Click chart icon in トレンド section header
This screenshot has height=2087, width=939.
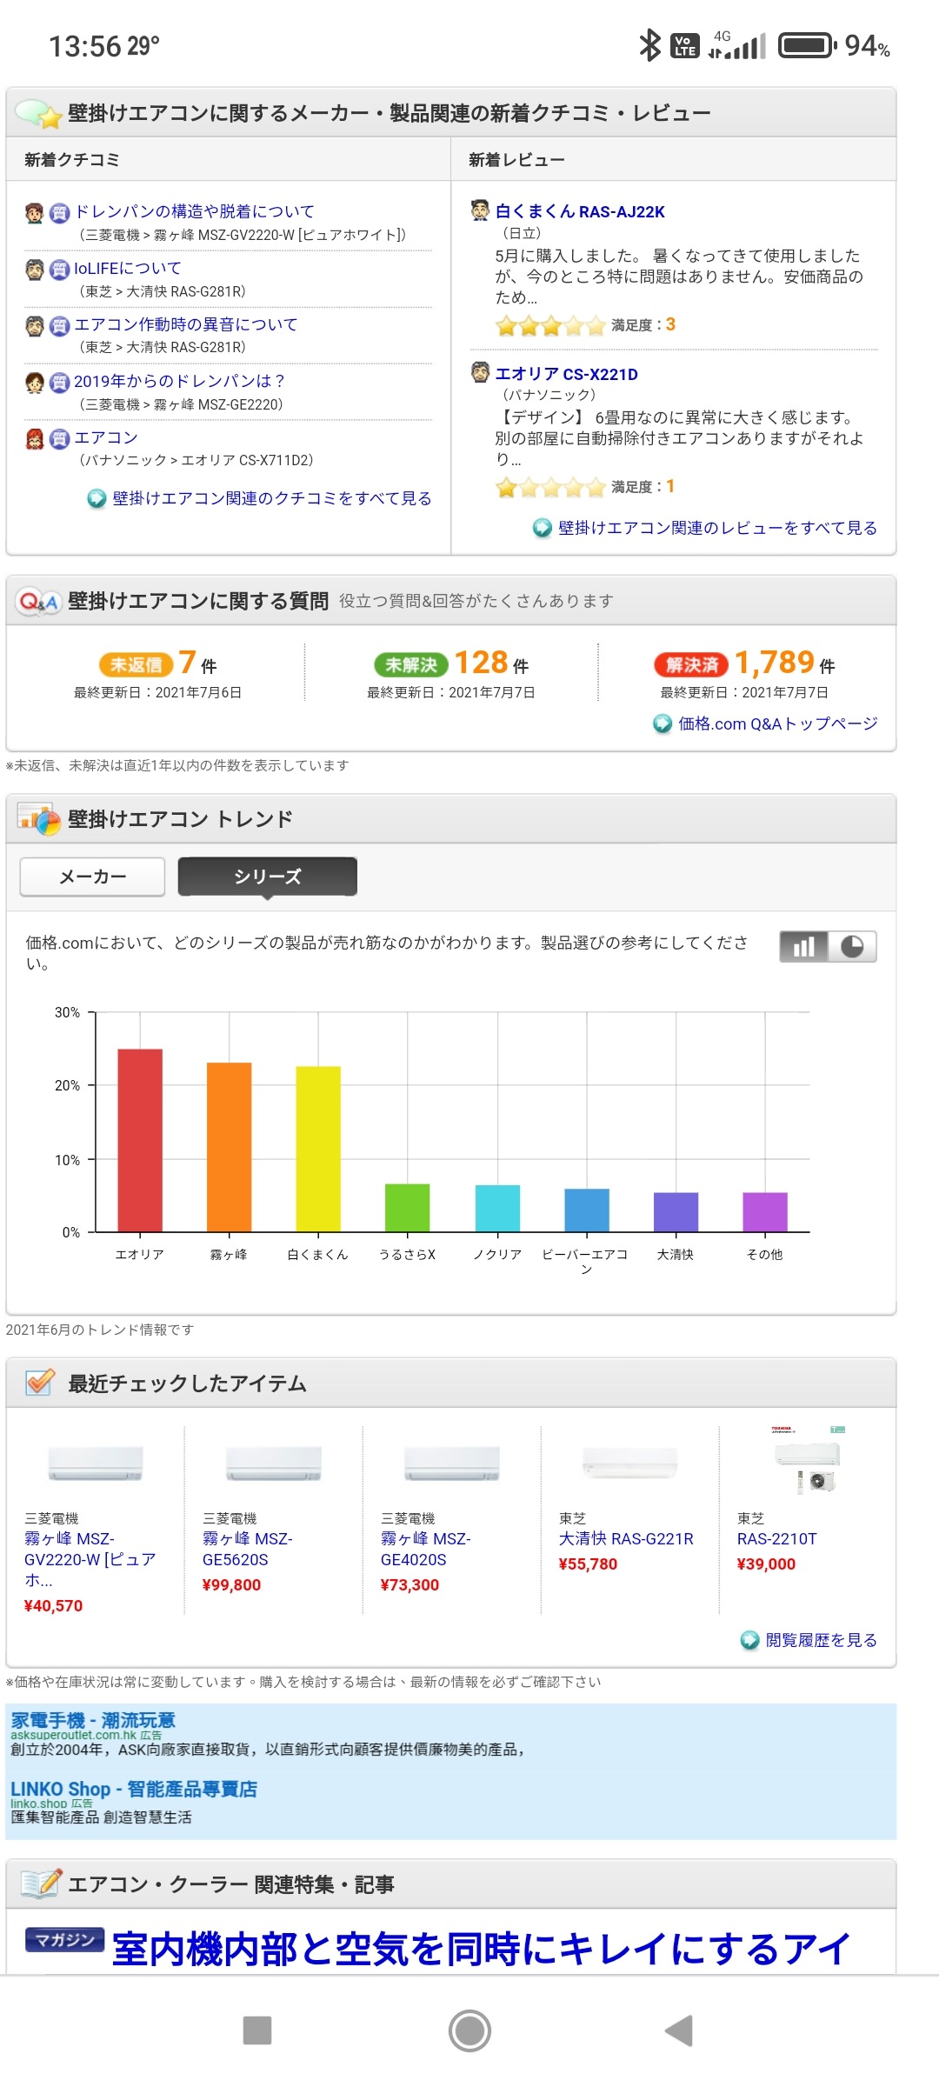click(x=39, y=819)
